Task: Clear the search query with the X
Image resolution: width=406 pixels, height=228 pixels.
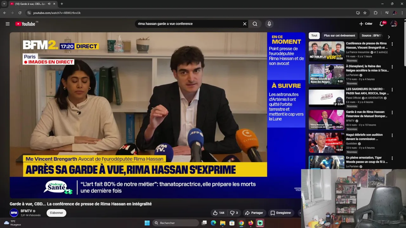Action: coord(245,24)
